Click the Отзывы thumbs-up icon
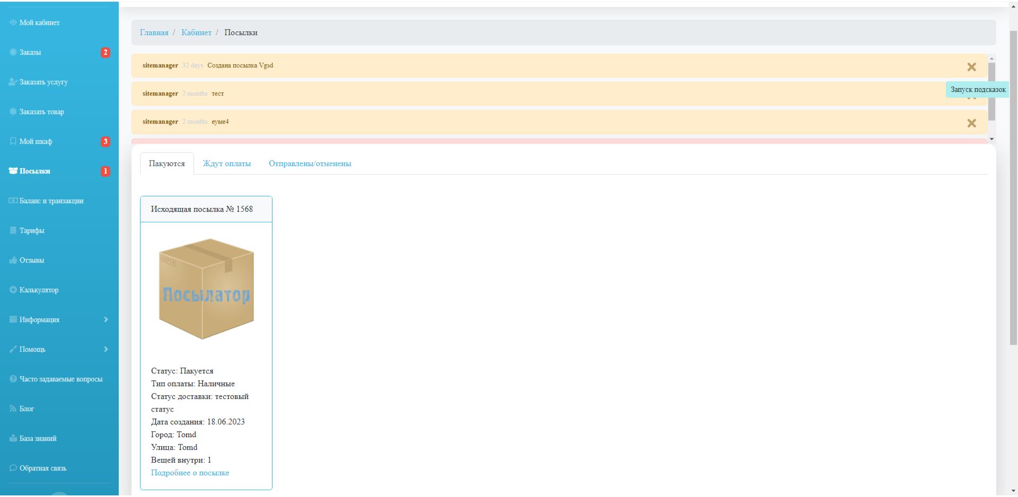1018x497 pixels. point(13,260)
